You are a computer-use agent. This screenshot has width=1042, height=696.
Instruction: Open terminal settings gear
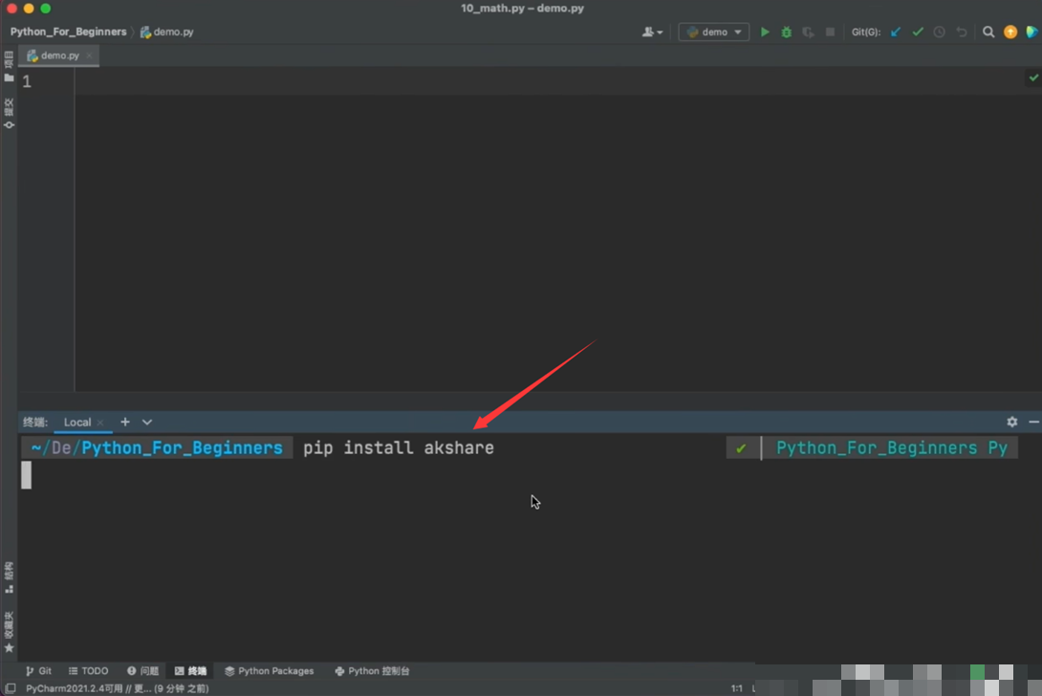pyautogui.click(x=1012, y=423)
